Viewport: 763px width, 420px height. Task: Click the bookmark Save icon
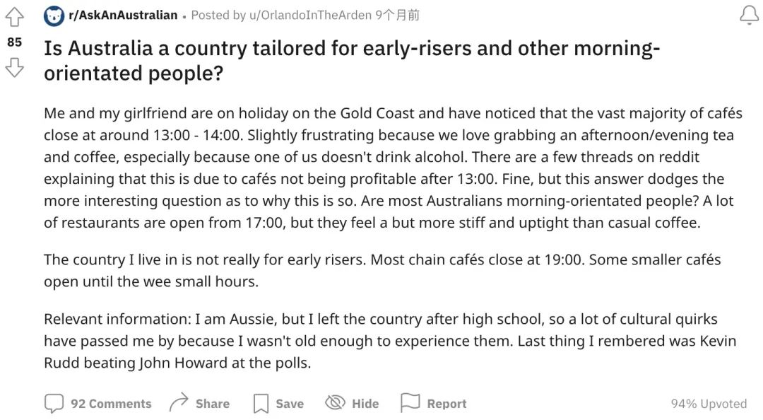(x=261, y=404)
